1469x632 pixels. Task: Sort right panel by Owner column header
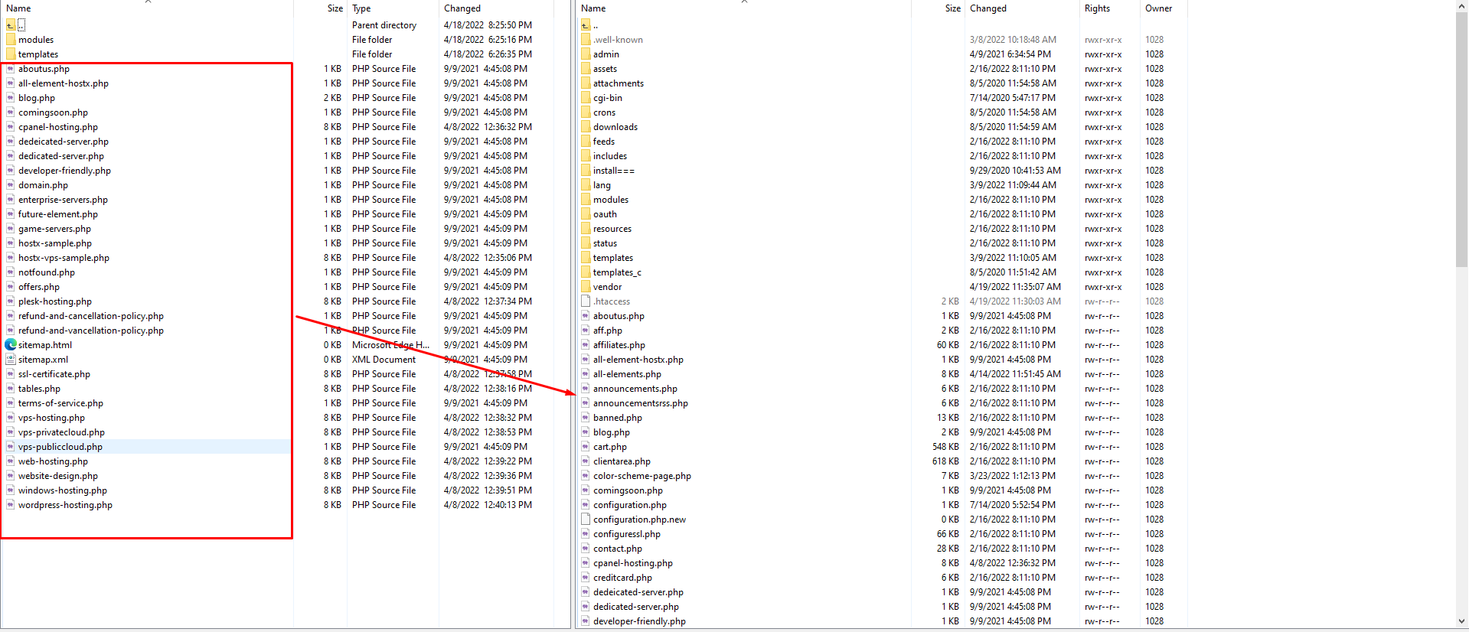[1158, 8]
